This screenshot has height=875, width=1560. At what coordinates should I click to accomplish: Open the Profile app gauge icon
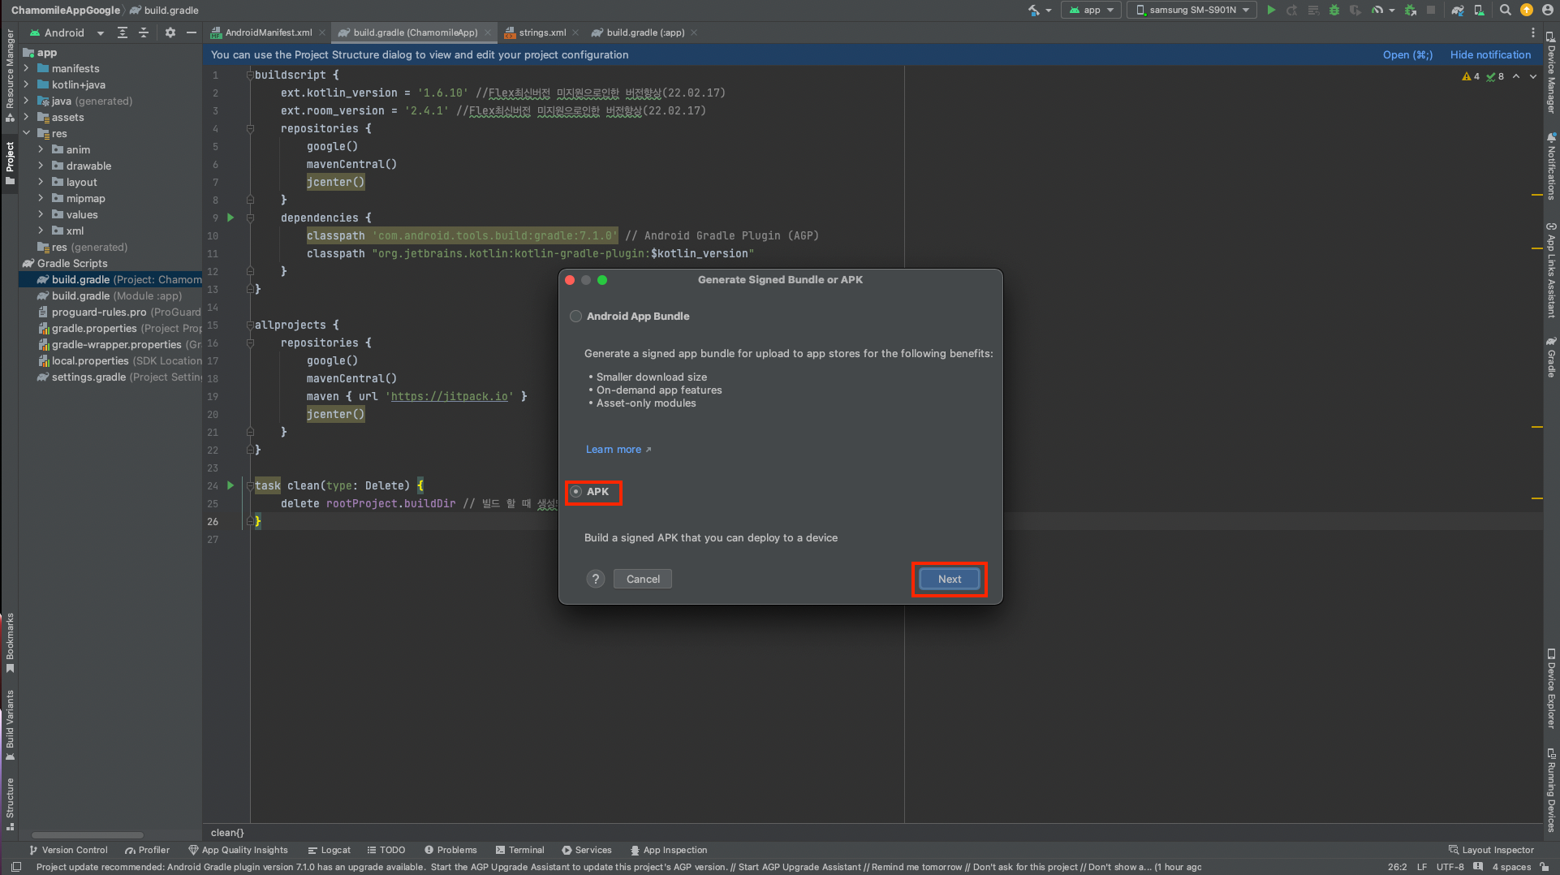(1377, 10)
